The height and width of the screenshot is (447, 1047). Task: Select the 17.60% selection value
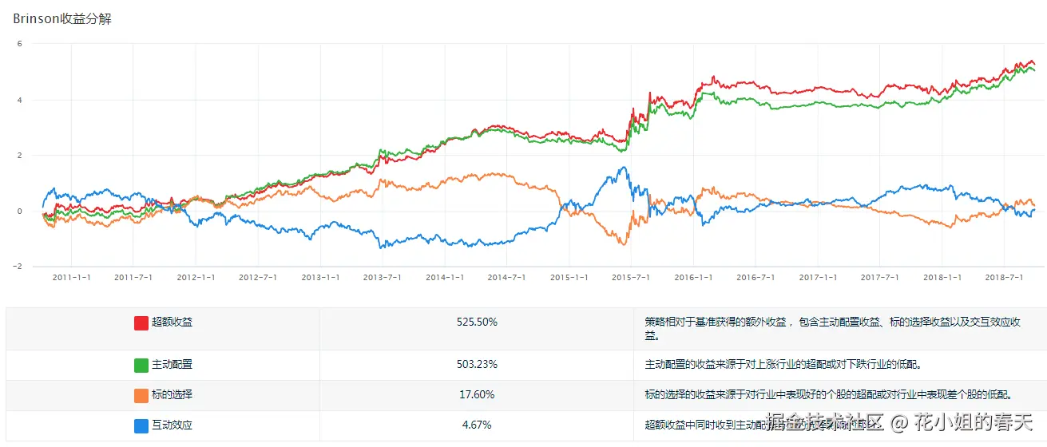477,394
